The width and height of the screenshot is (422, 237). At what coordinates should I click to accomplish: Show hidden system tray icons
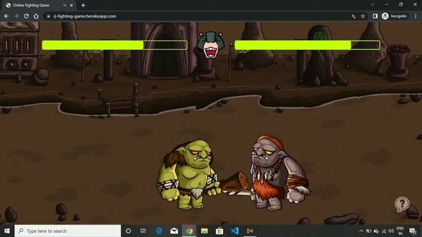(x=361, y=231)
